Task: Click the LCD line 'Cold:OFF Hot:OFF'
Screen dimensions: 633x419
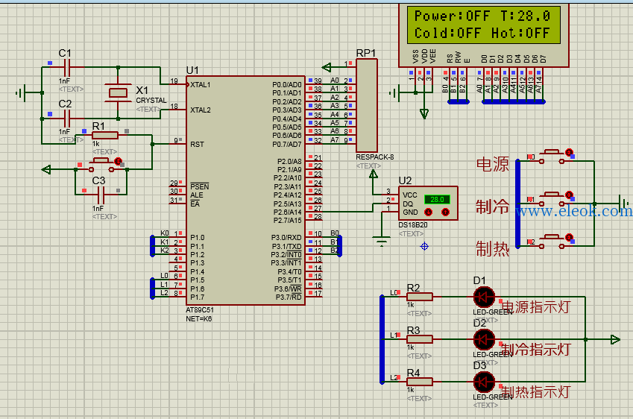Action: [x=482, y=33]
